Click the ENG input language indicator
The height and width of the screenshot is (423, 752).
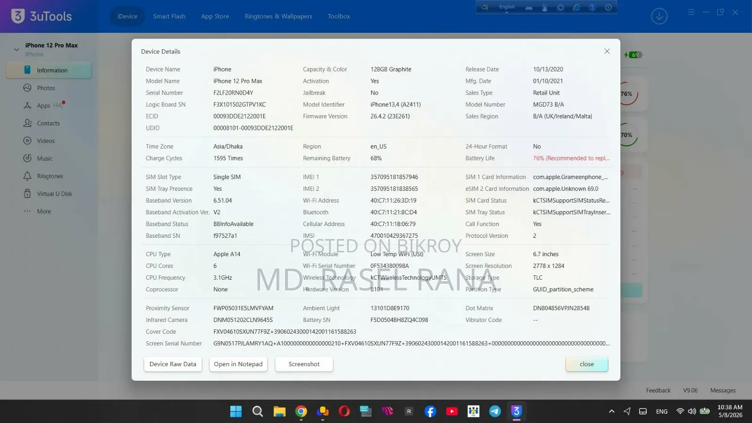(x=662, y=411)
